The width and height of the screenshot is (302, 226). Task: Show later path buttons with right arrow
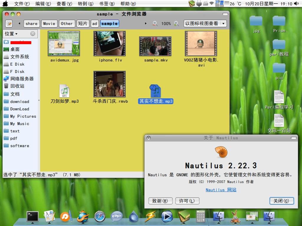click(146, 24)
